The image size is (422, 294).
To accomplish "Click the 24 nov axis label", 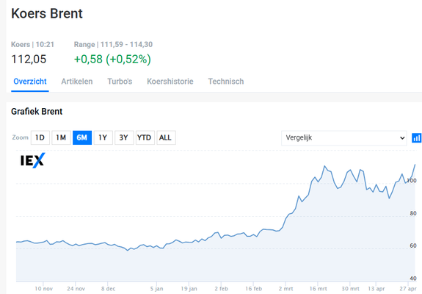I will [76, 289].
